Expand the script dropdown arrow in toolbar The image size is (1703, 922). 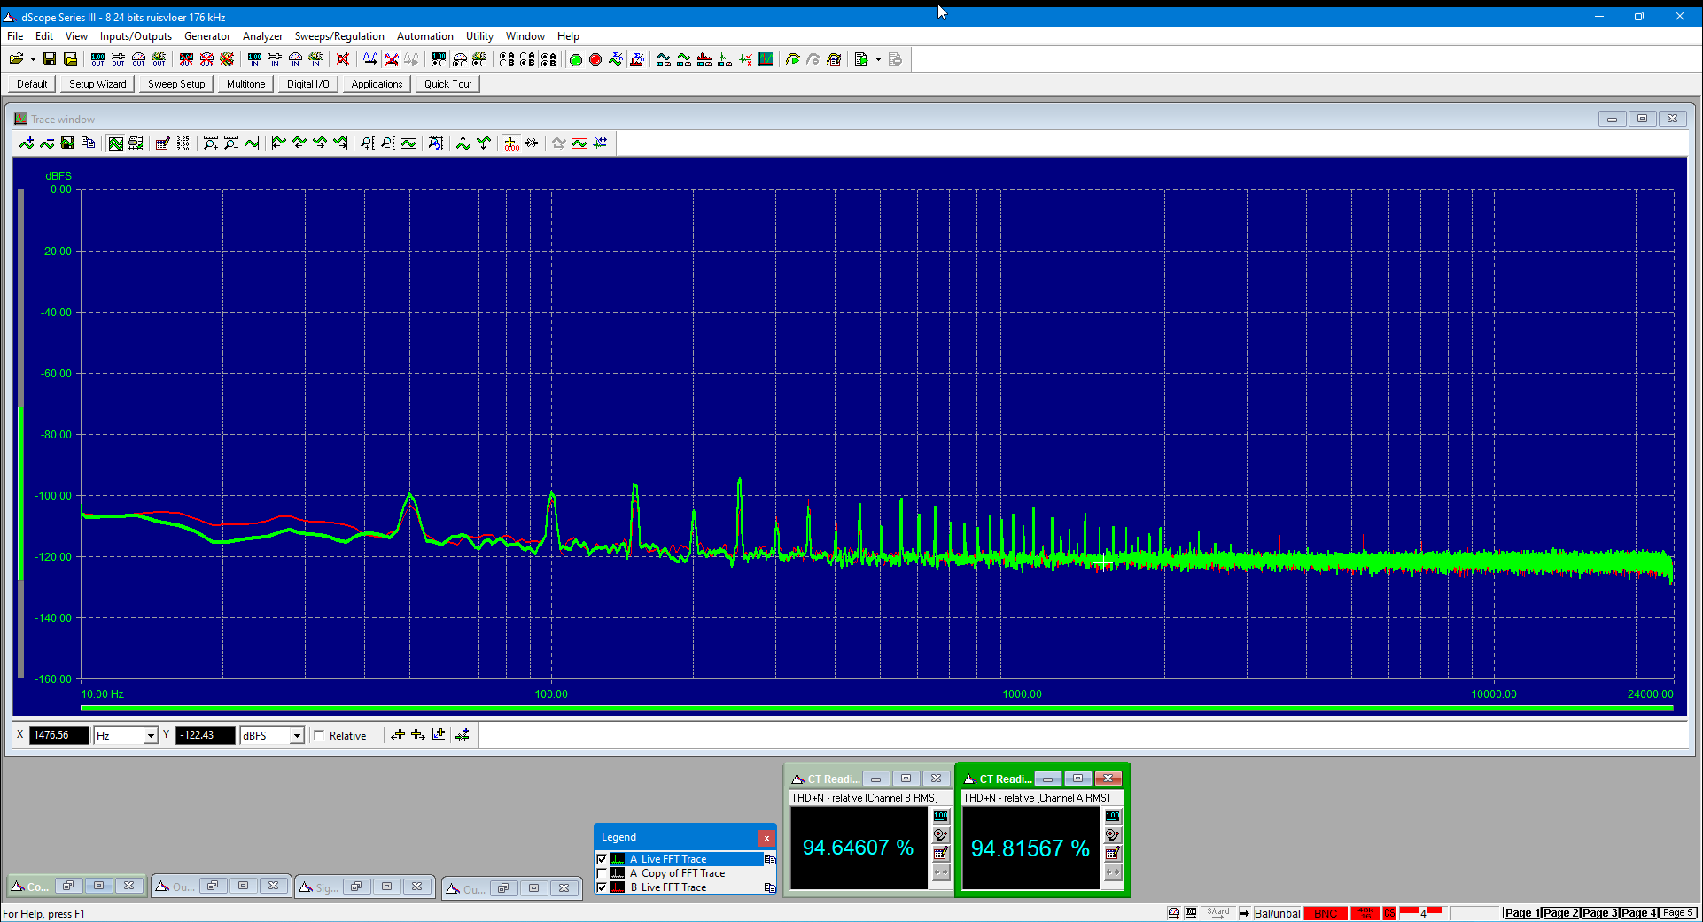878,59
